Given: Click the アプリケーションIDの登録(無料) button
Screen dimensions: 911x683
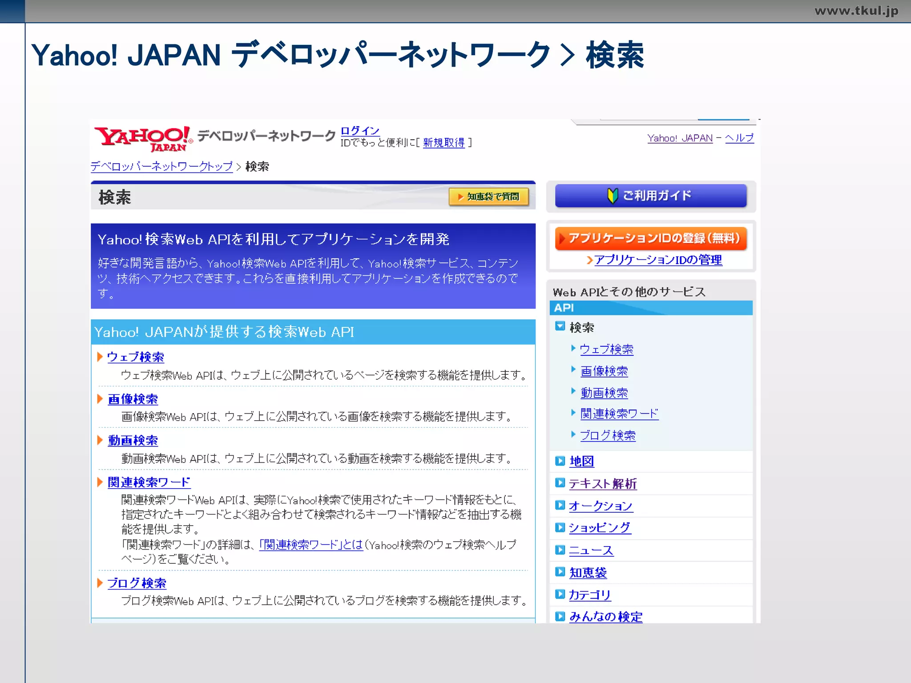Looking at the screenshot, I should [651, 238].
